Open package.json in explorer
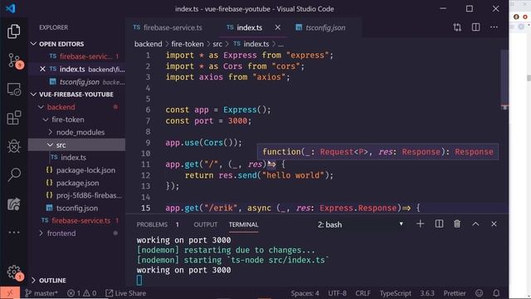Viewport: 531px width, 299px height. (77, 183)
